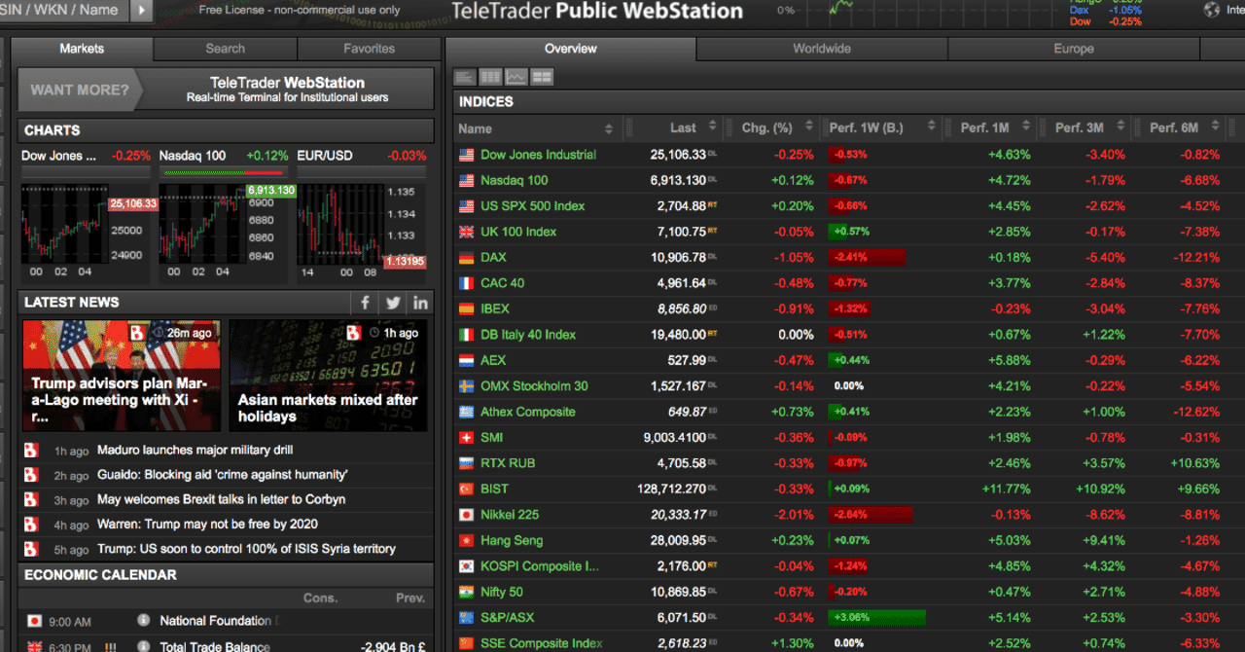Click the UK flag icon beside UK 100 Index
The image size is (1245, 652).
coord(466,232)
